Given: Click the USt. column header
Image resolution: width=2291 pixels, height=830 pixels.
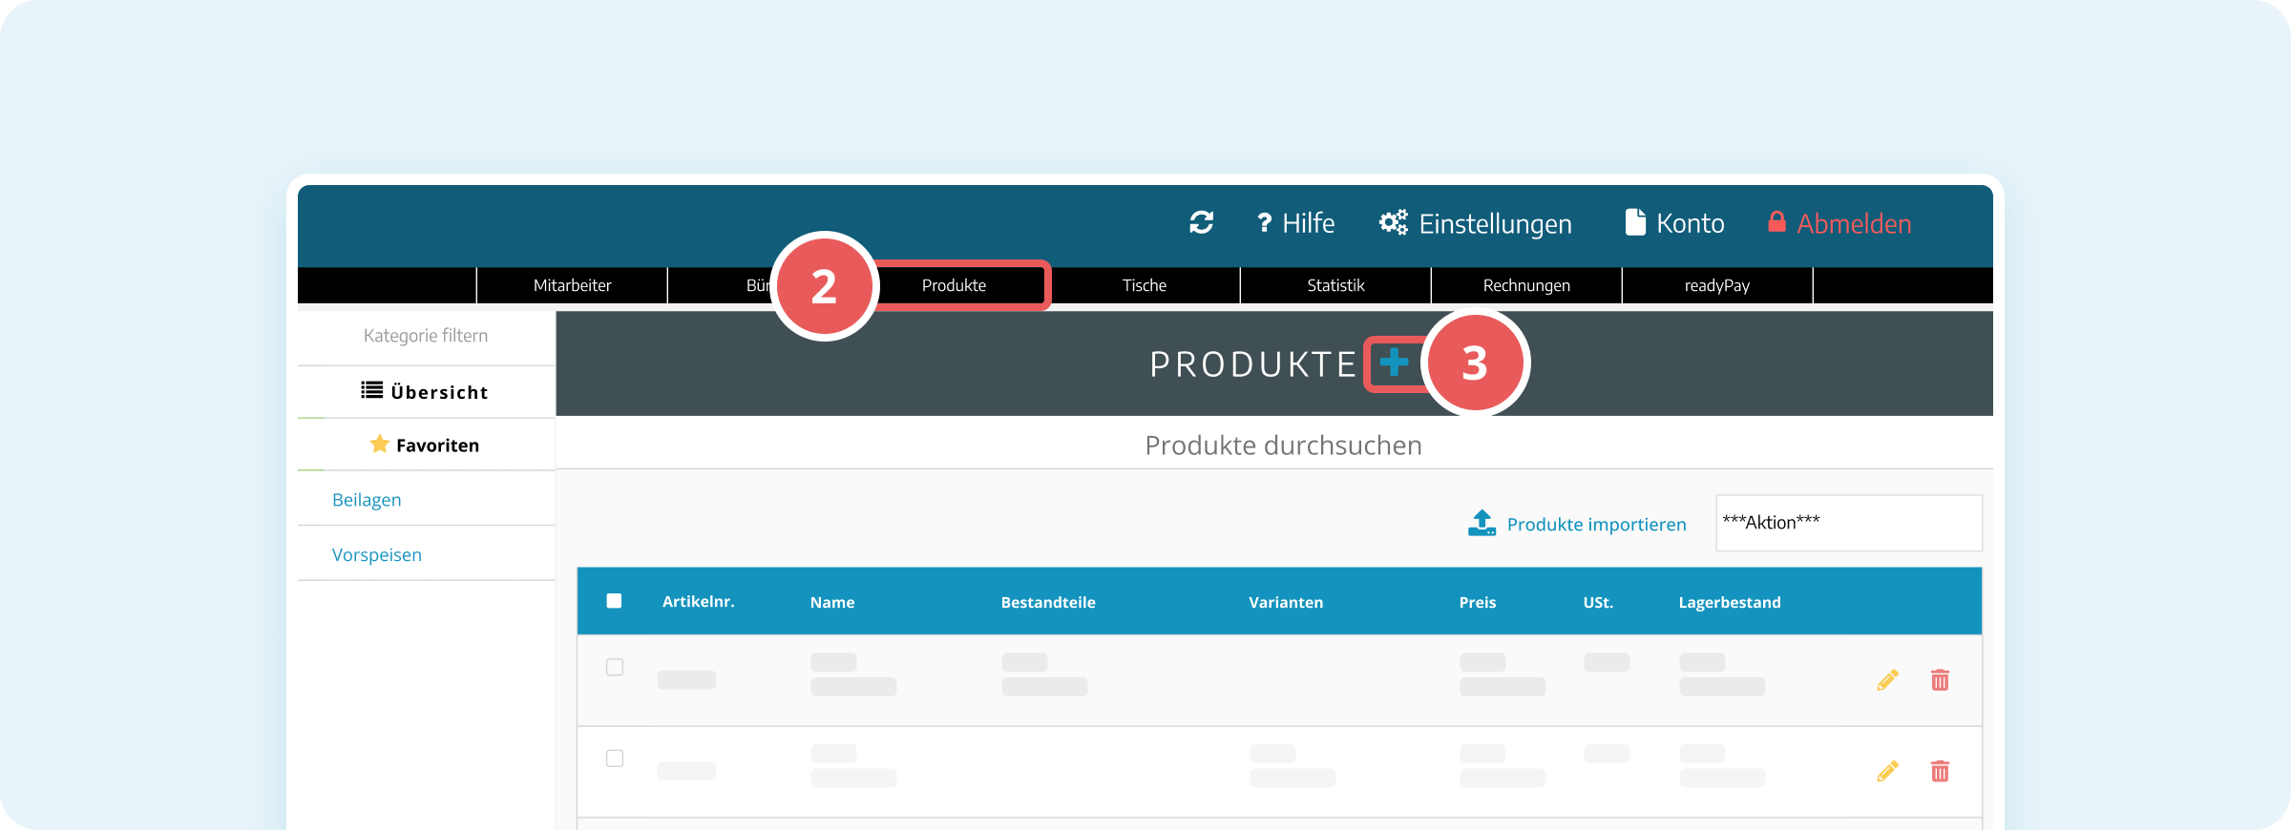Looking at the screenshot, I should pyautogui.click(x=1598, y=602).
